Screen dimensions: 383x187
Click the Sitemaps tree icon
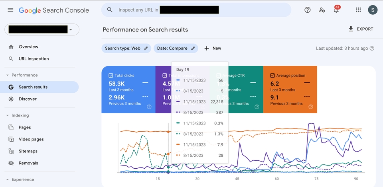click(11, 151)
